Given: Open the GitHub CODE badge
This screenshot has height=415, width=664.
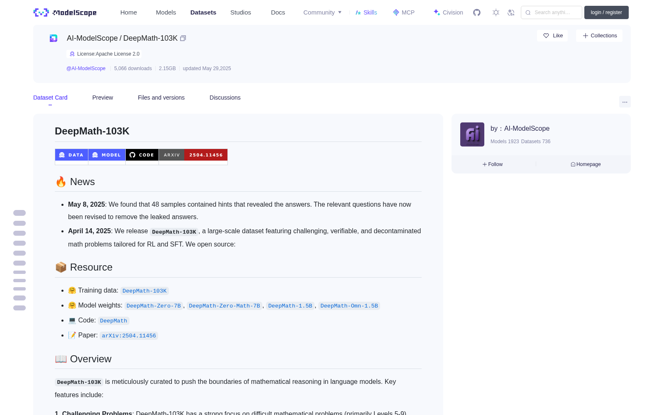Looking at the screenshot, I should 142,155.
